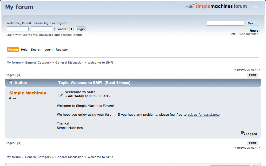Click the top PRINT button
Viewport: 266px width, 166px height.
point(252,75)
